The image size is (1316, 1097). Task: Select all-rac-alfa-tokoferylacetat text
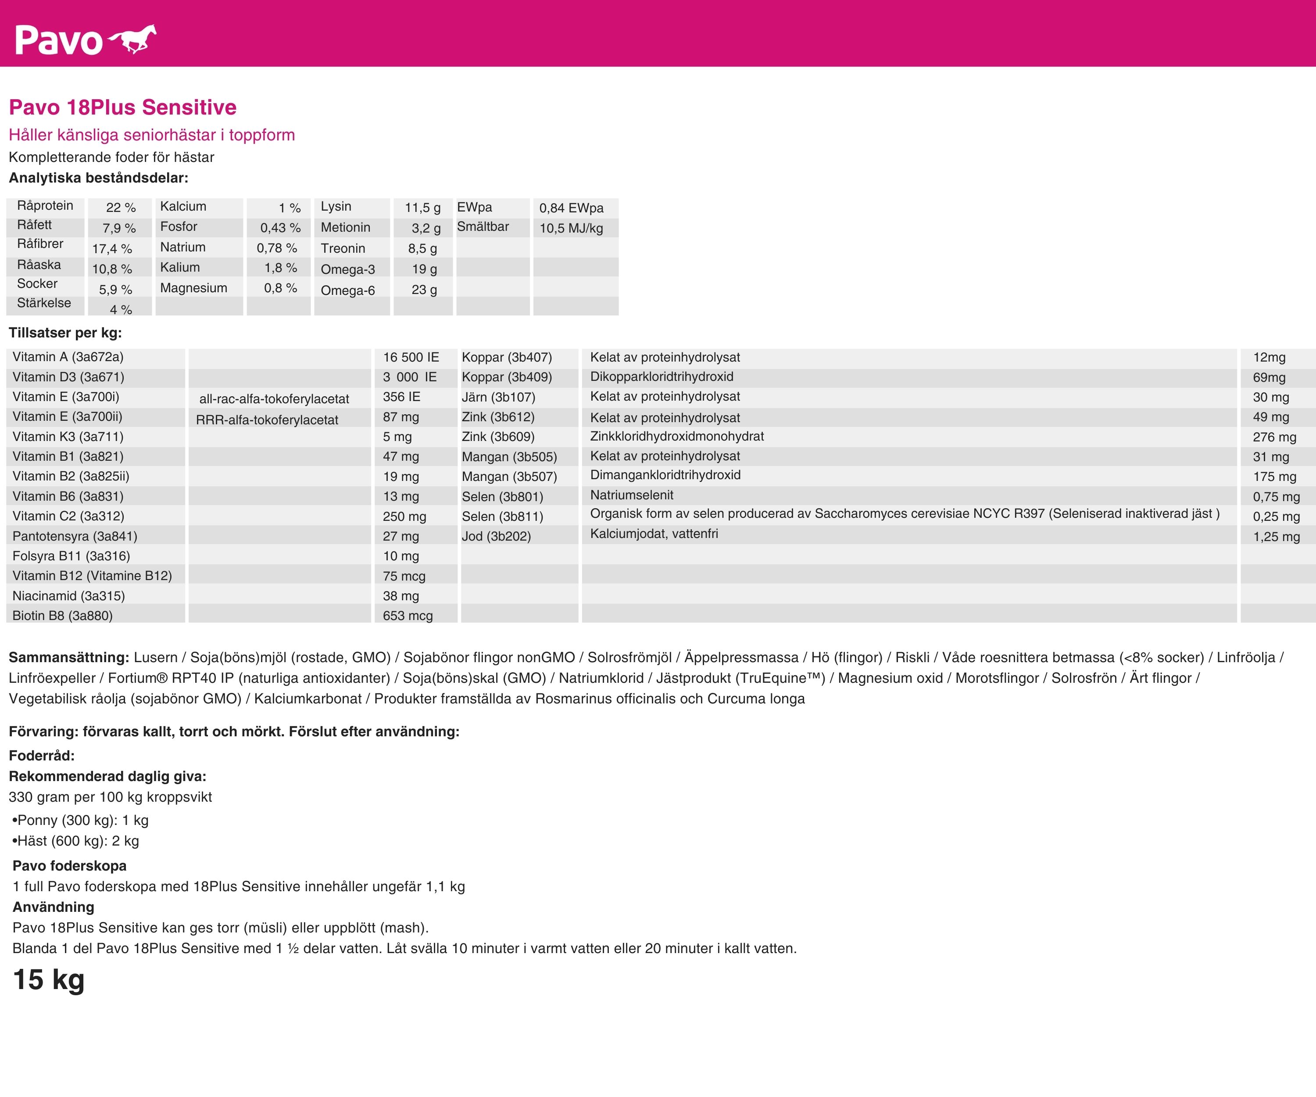click(274, 399)
